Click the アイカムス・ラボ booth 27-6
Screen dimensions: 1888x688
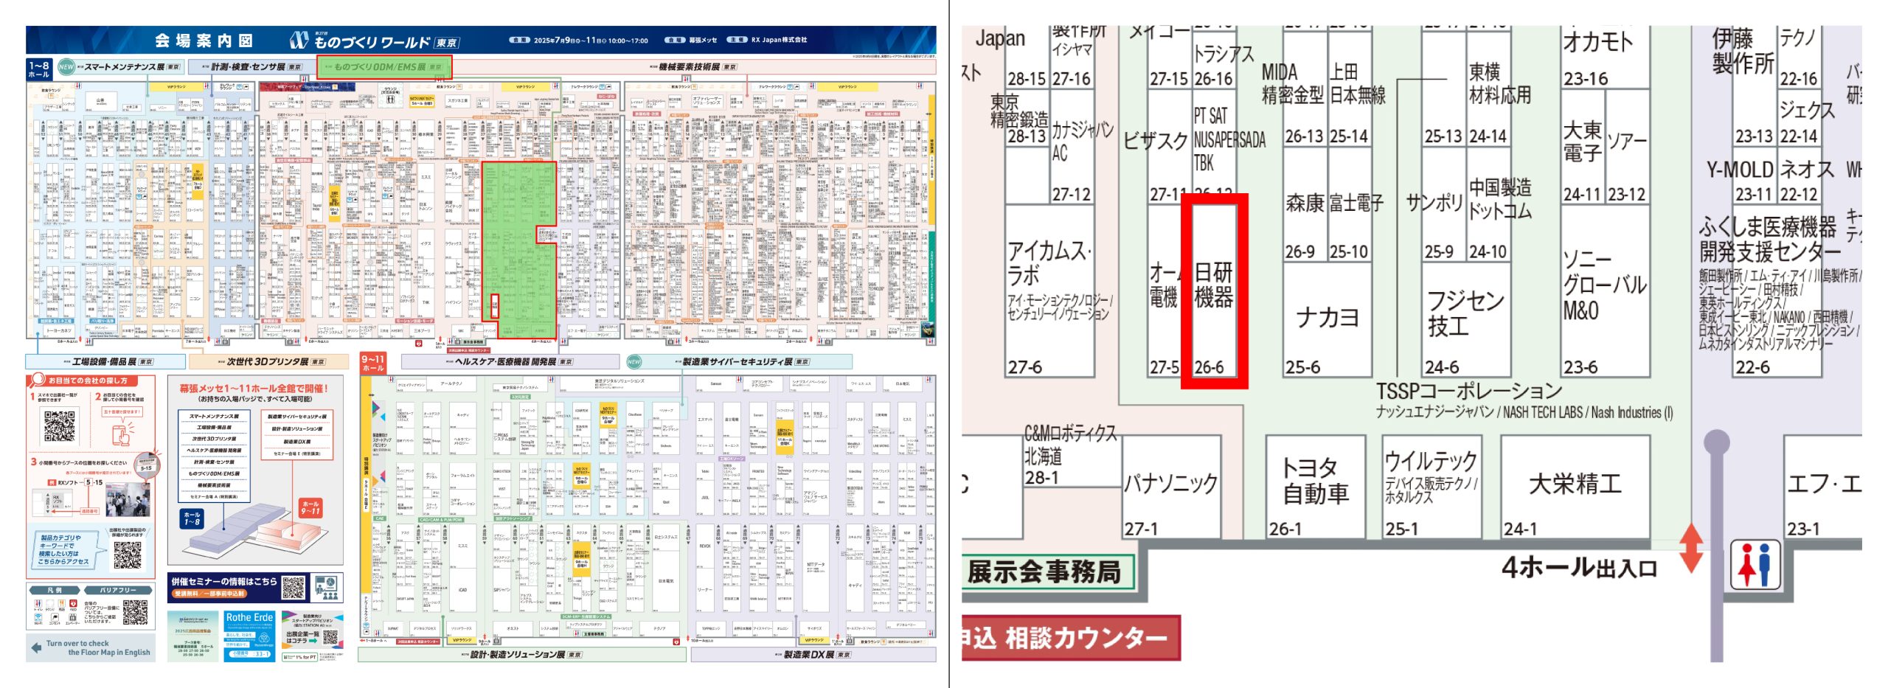click(x=1049, y=291)
